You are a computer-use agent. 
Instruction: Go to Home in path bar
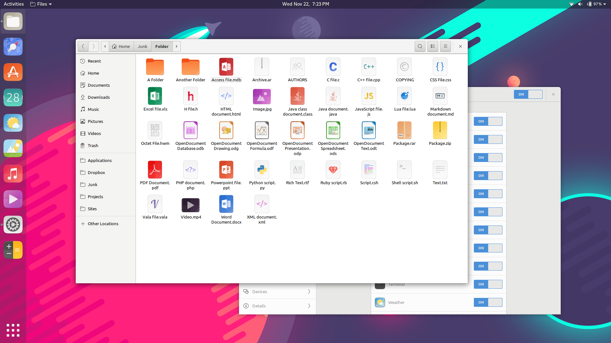point(121,46)
